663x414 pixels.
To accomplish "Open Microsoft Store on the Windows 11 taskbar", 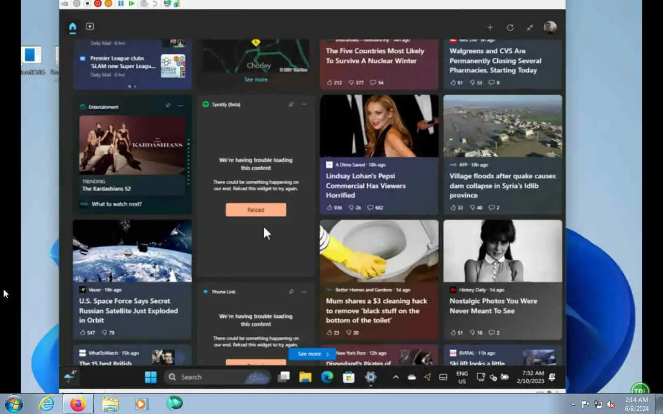I will 349,377.
